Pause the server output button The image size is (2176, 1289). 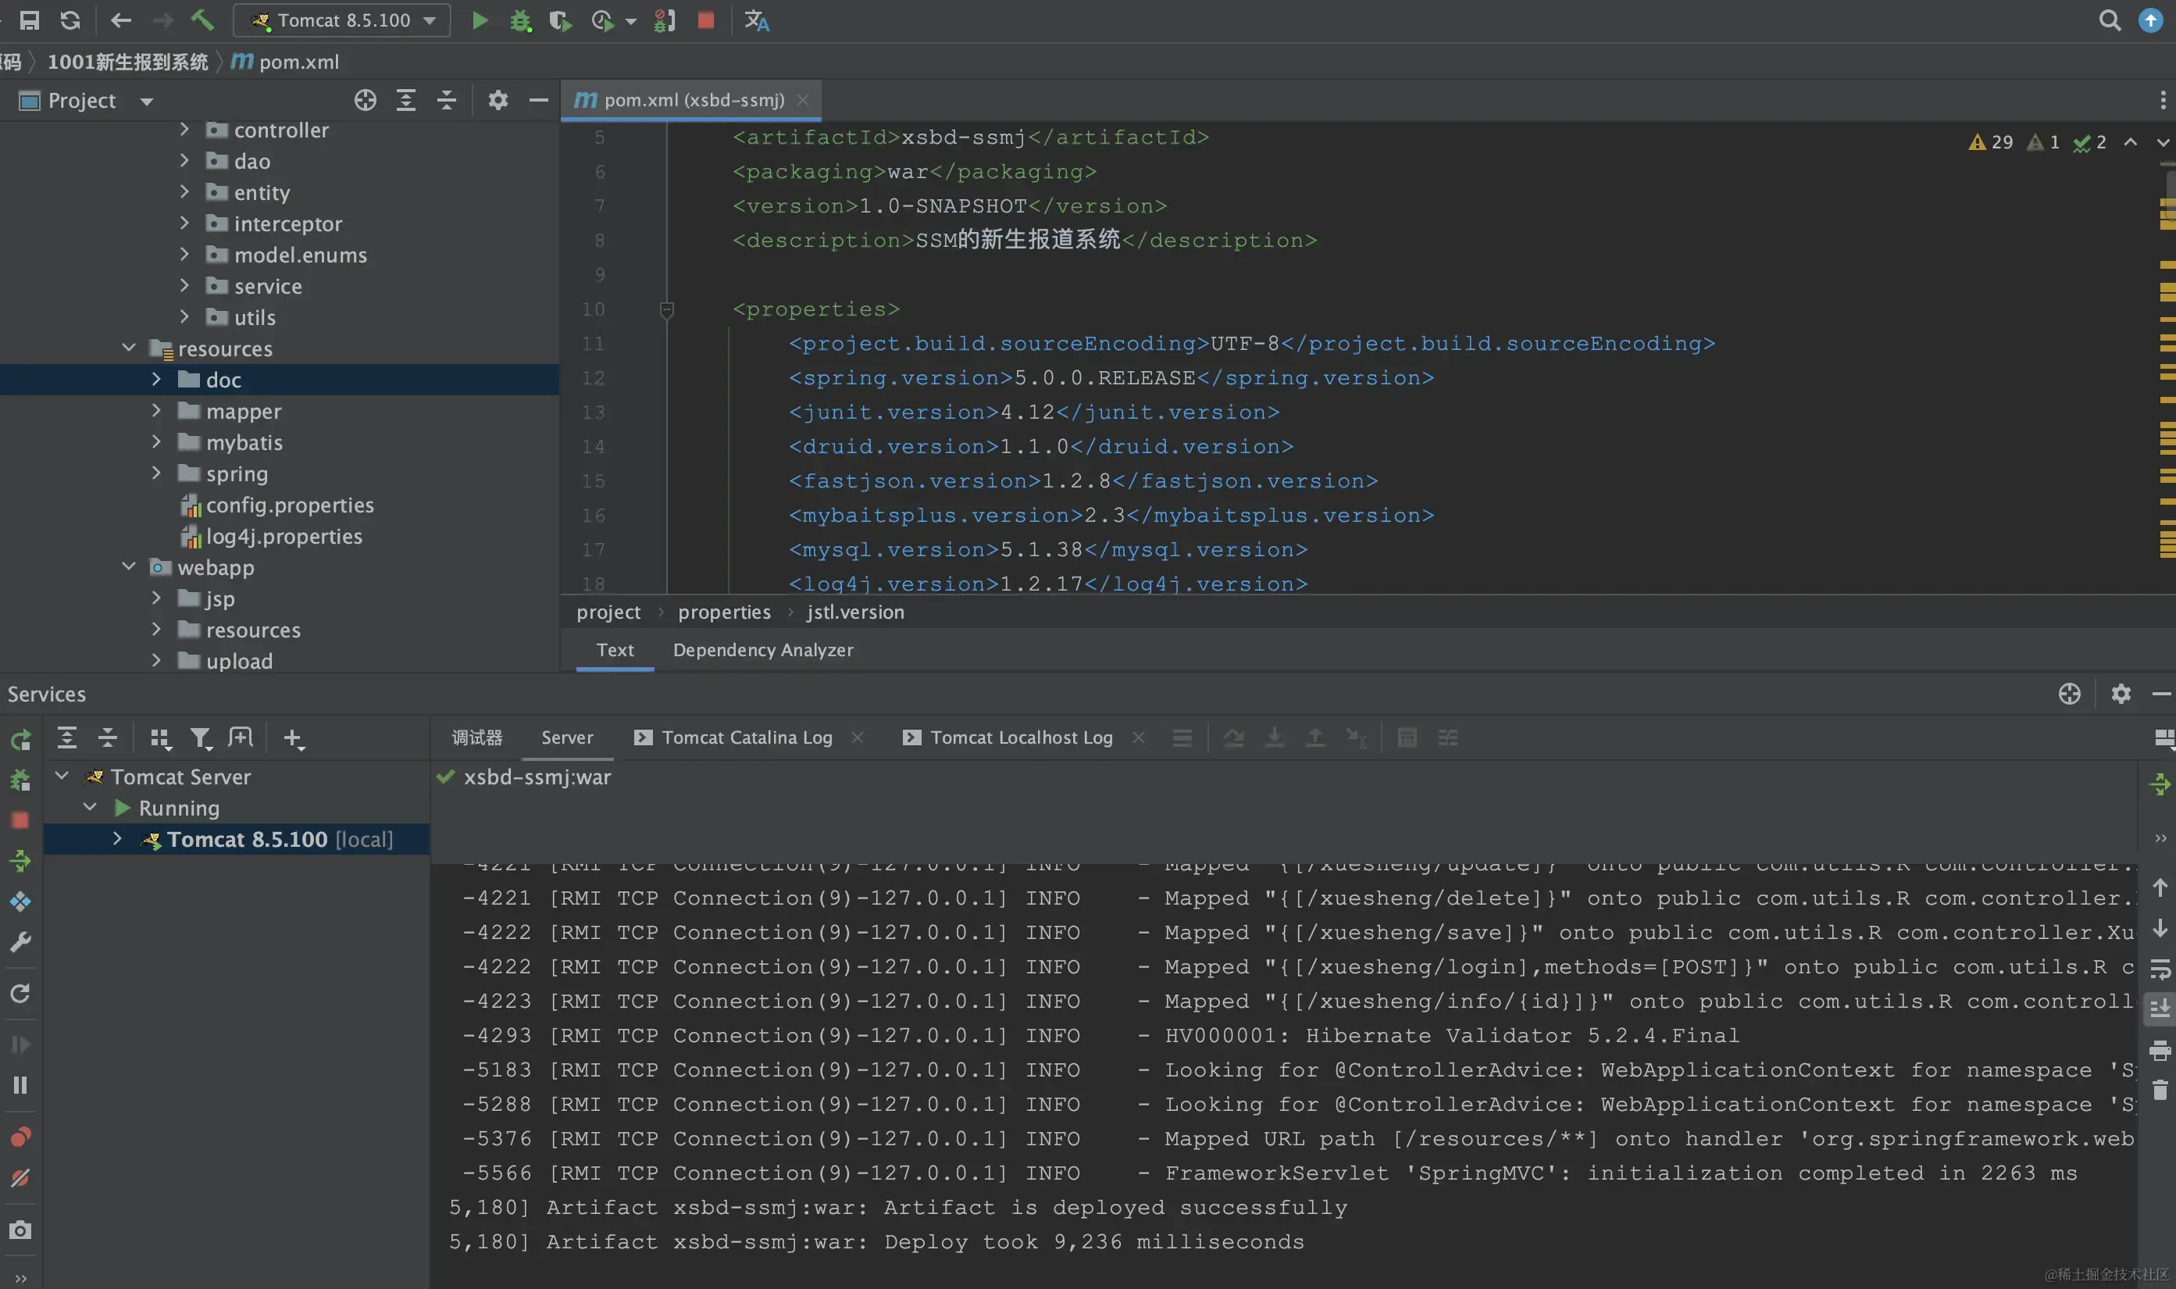tap(20, 1085)
